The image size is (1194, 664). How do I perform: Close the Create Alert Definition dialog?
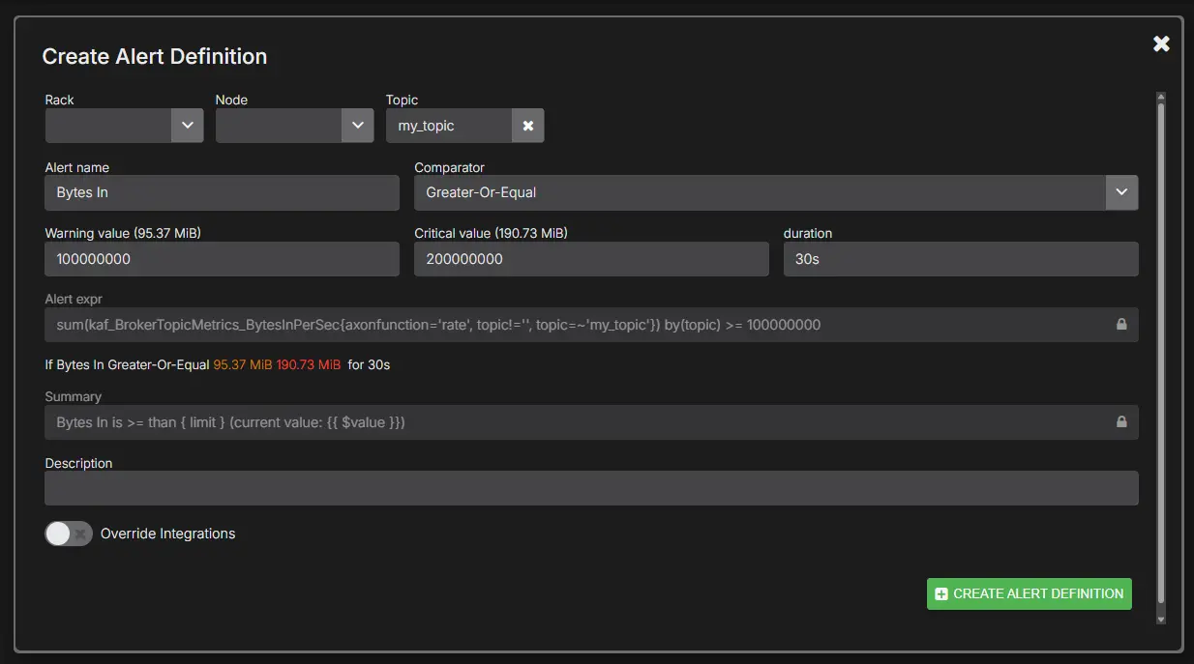(1161, 43)
